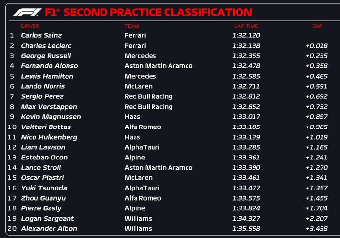The image size is (340, 238).
Task: Select Liam Lawson's AlphaTauri team label
Action: (x=142, y=147)
